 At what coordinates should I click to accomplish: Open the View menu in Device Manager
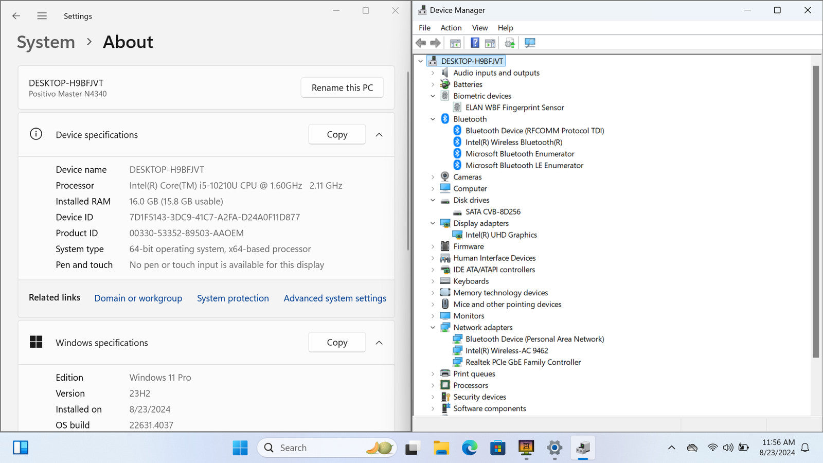(x=479, y=28)
